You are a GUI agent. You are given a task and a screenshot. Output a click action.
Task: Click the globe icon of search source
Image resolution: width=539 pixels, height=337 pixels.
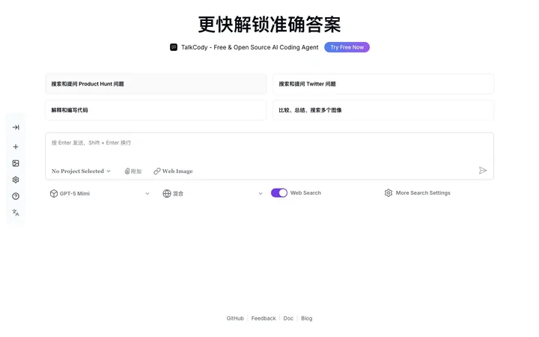pyautogui.click(x=167, y=194)
